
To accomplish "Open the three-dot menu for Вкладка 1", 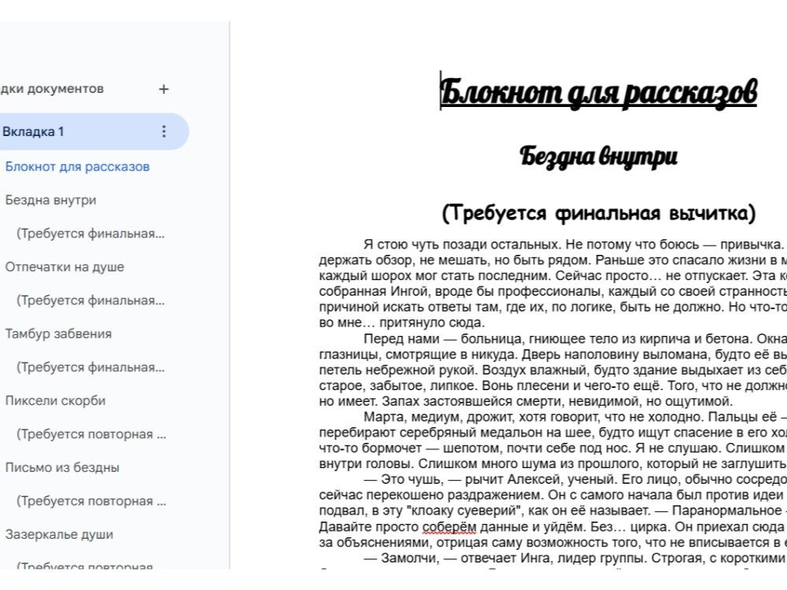I will (164, 131).
